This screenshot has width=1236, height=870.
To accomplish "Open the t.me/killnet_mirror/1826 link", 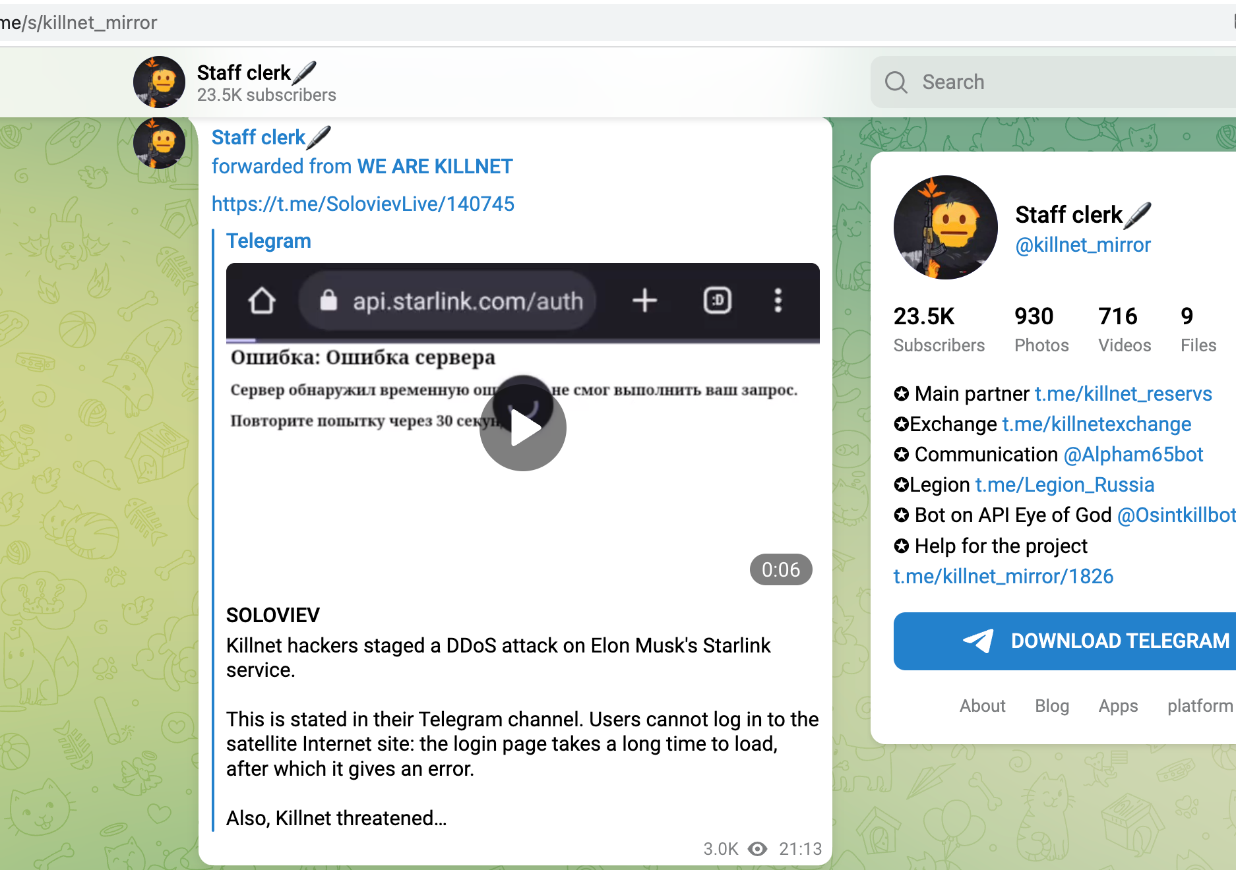I will click(x=1003, y=576).
